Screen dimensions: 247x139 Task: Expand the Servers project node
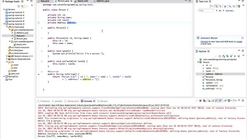click(4, 9)
